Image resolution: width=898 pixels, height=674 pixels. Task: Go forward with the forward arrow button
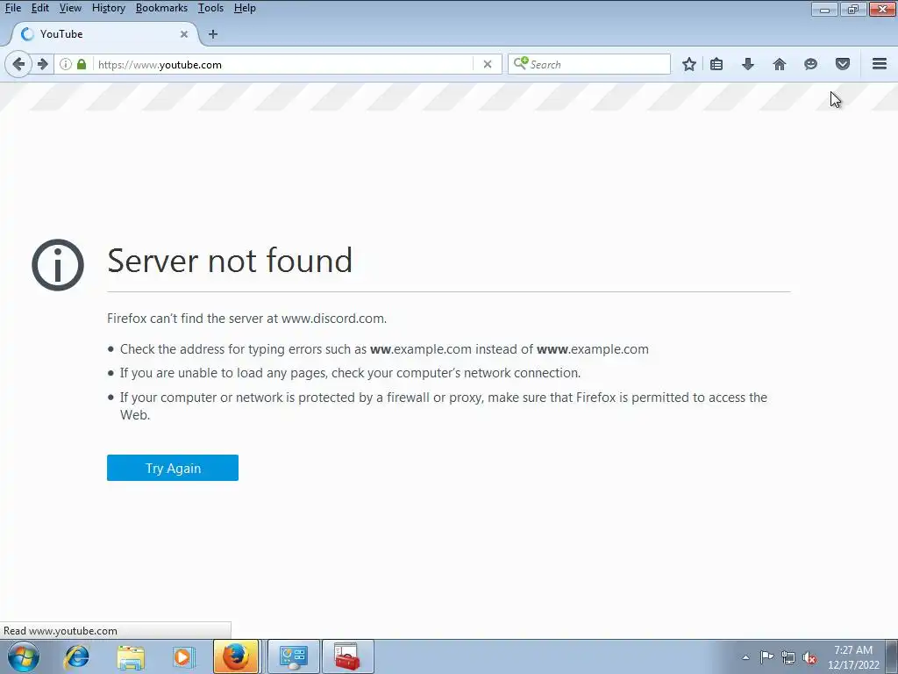(x=42, y=64)
